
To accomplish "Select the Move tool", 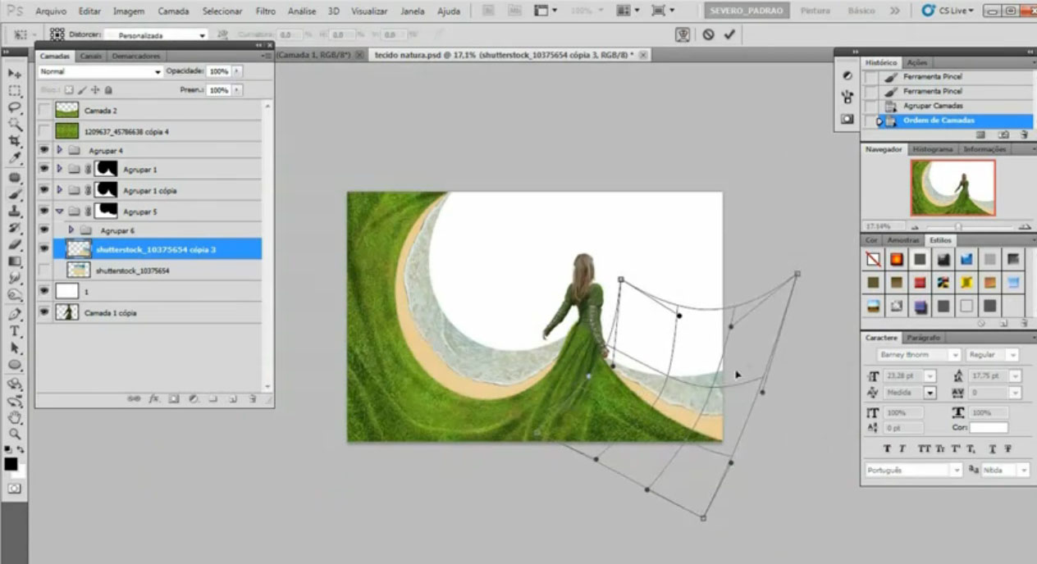I will tap(14, 73).
